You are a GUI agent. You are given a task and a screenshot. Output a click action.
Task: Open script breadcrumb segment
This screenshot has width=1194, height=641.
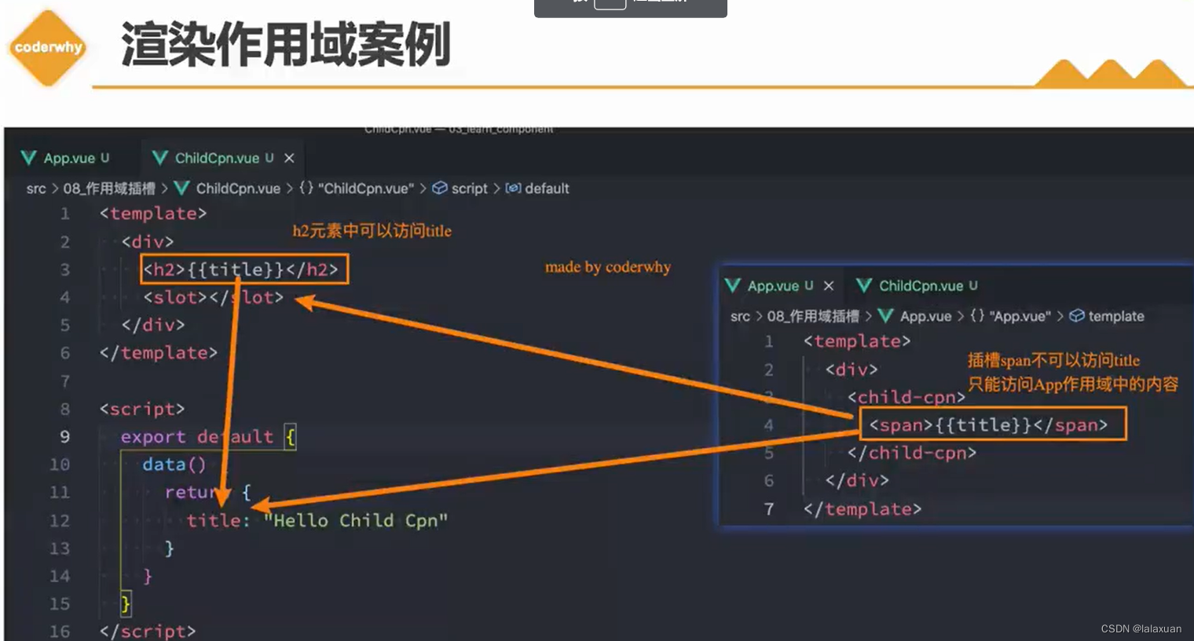click(x=470, y=188)
